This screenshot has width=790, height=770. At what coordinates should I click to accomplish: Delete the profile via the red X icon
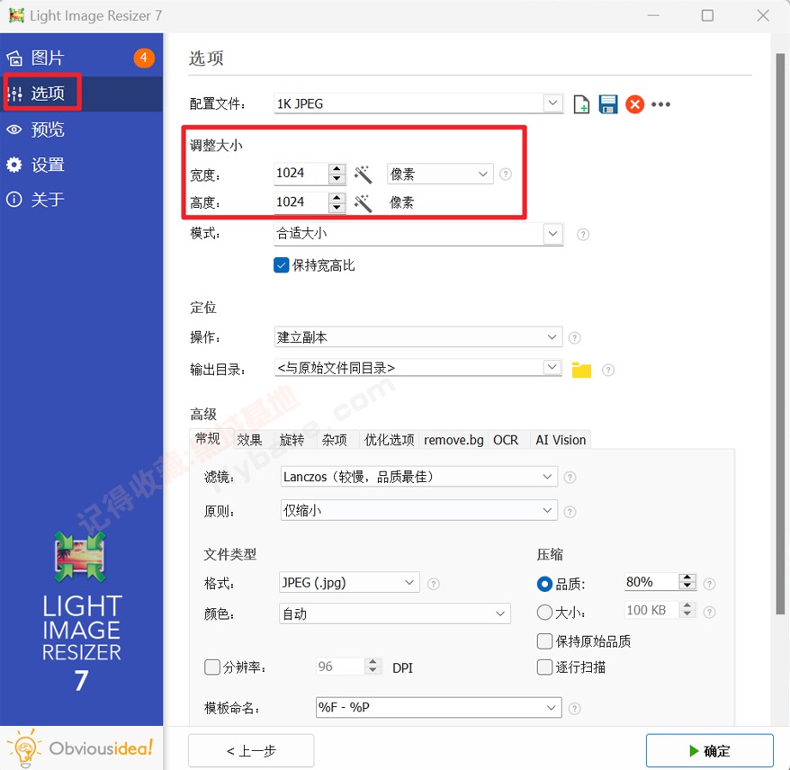[635, 103]
